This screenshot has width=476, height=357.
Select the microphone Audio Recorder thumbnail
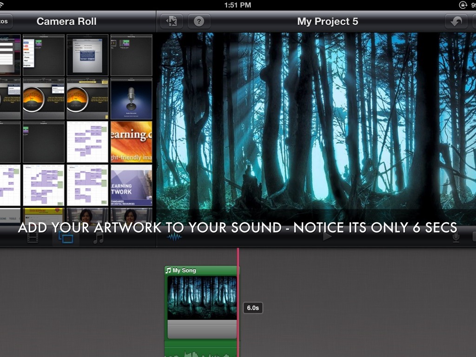[131, 99]
